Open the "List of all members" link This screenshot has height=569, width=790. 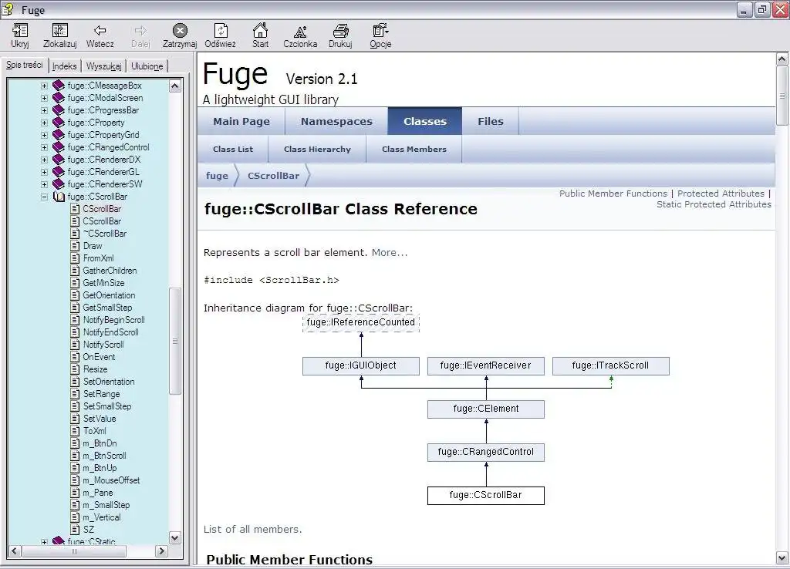click(x=252, y=529)
